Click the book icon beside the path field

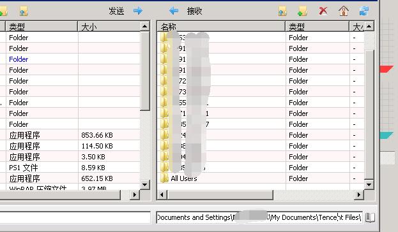[x=370, y=217]
